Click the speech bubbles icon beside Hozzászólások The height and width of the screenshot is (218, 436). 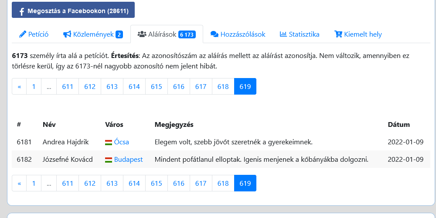pyautogui.click(x=215, y=34)
